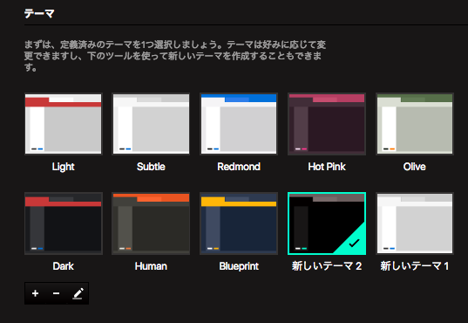Click the Dark label text

64,266
